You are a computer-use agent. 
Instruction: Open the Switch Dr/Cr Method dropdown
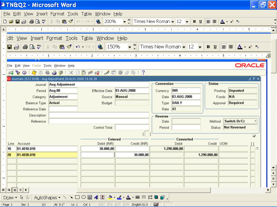pos(255,121)
